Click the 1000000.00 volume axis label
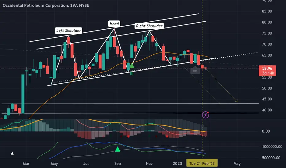Image resolution: width=286 pixels, height=168 pixels. [272, 147]
